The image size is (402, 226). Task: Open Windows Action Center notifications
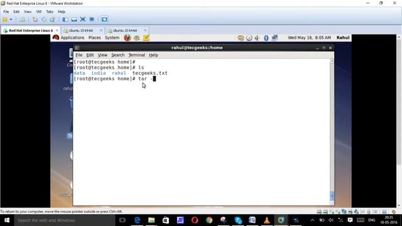(350, 220)
